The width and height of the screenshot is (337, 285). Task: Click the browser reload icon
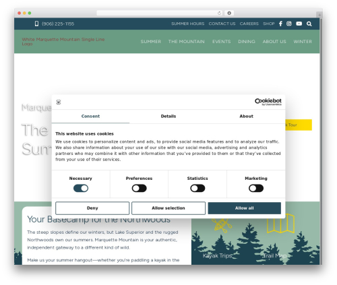tap(219, 13)
